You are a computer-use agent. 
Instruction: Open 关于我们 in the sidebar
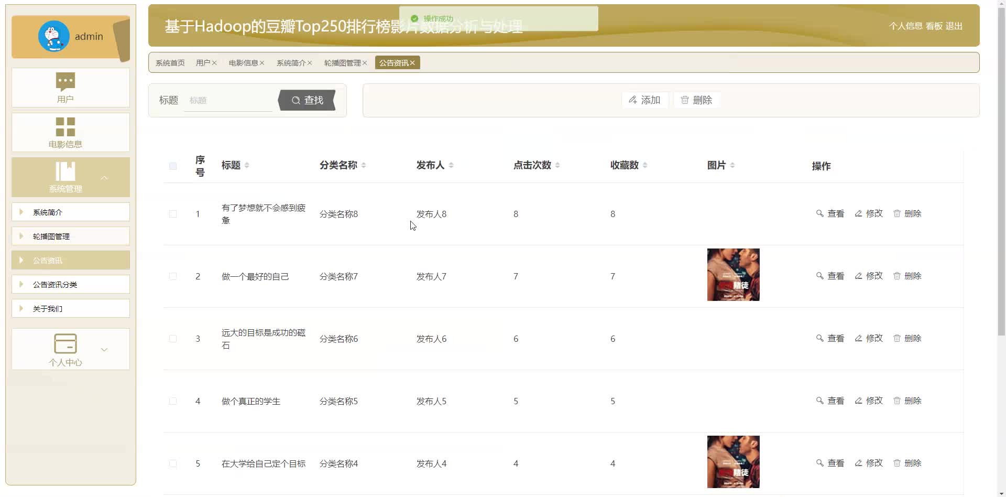coord(71,309)
